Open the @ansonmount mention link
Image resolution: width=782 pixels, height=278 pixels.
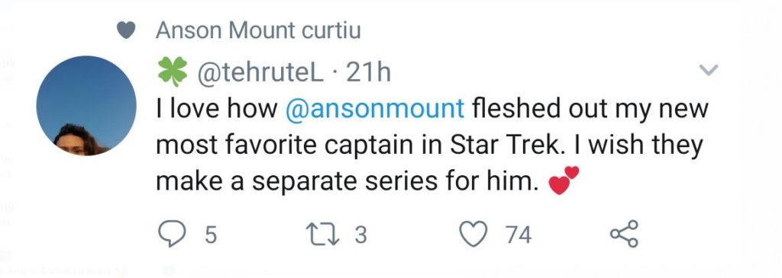click(375, 110)
